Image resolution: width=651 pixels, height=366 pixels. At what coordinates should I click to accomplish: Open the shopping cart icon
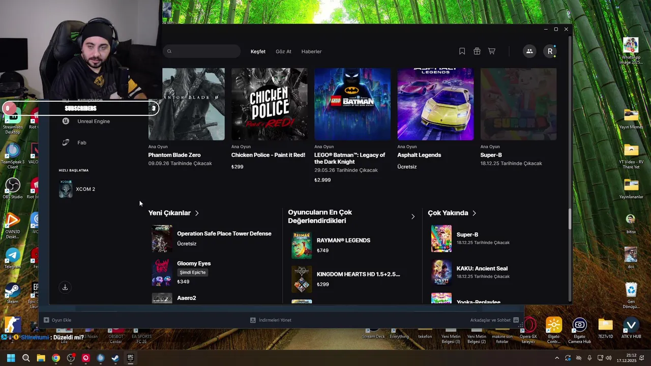pyautogui.click(x=491, y=51)
